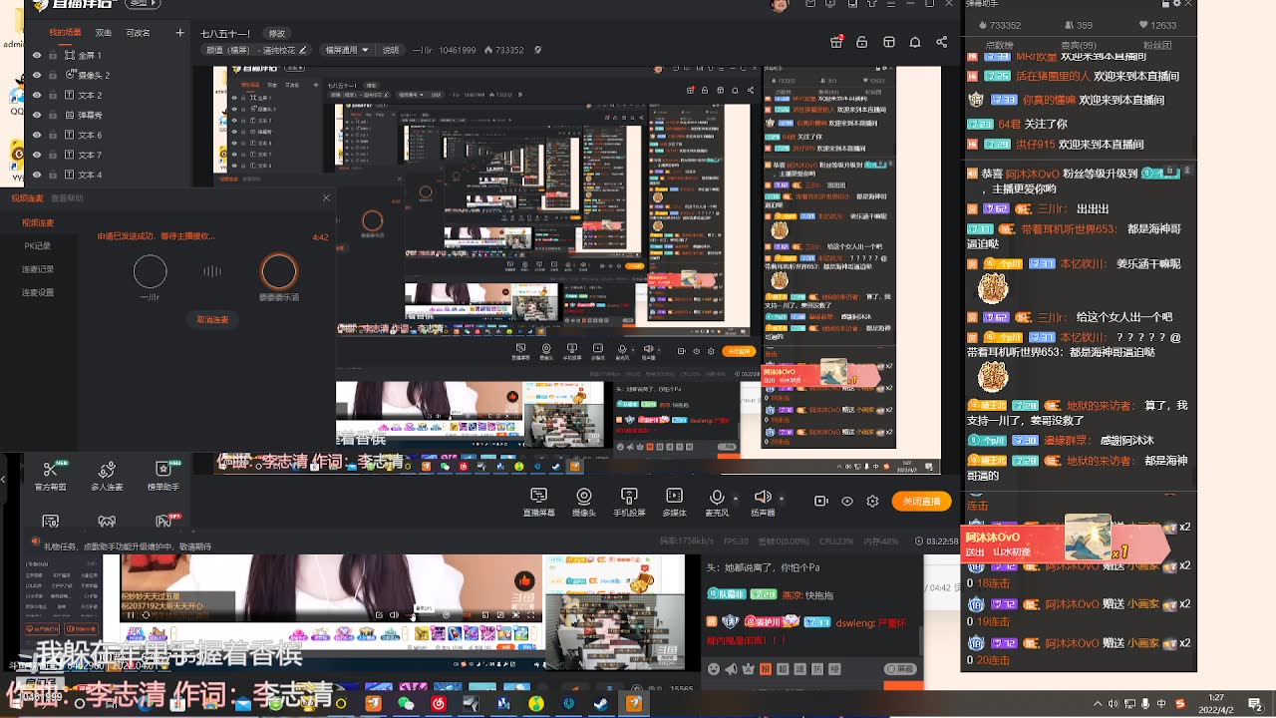
Task: Hide the 文本 7 source
Action: (x=37, y=155)
